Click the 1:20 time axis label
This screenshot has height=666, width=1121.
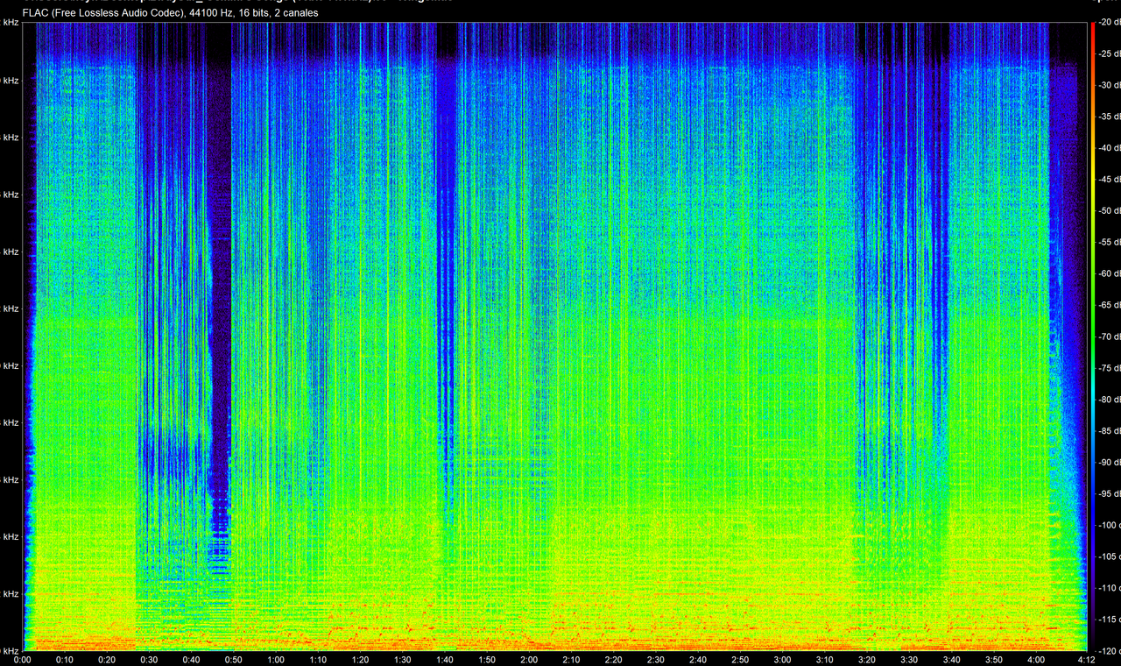(x=360, y=659)
